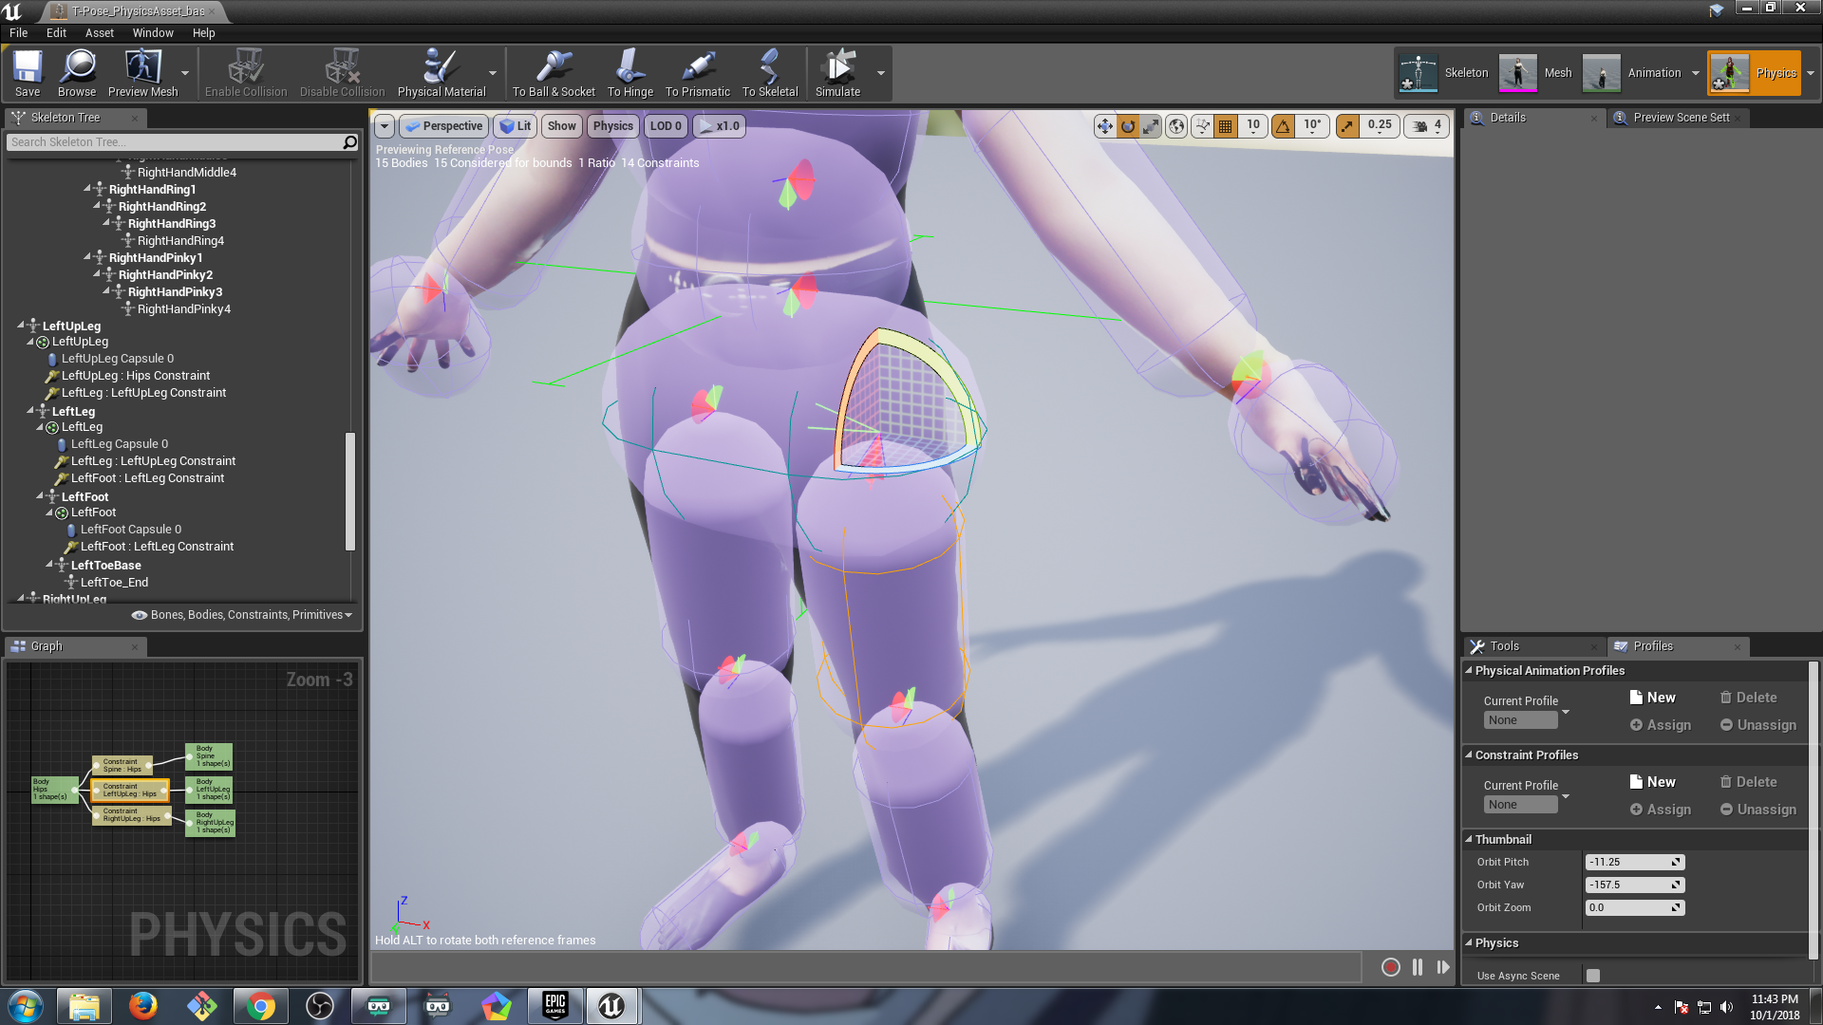Viewport: 1823px width, 1025px height.
Task: Collapse Constraint Profiles section
Action: click(x=1469, y=755)
